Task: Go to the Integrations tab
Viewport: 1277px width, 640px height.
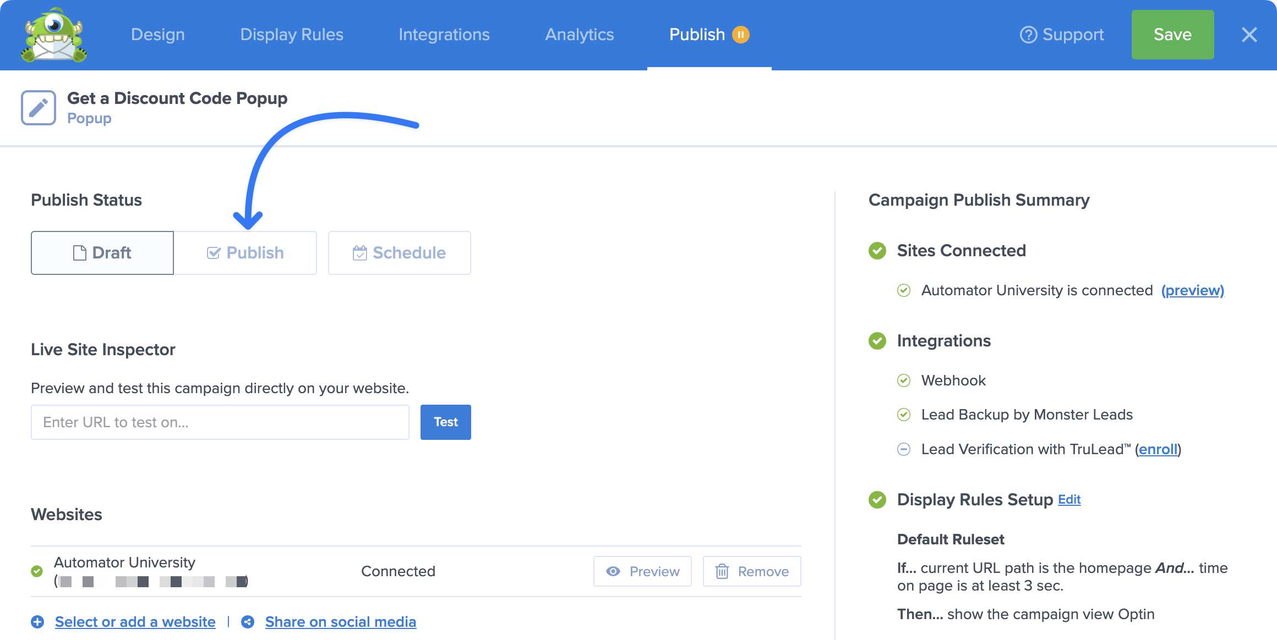Action: pos(444,35)
